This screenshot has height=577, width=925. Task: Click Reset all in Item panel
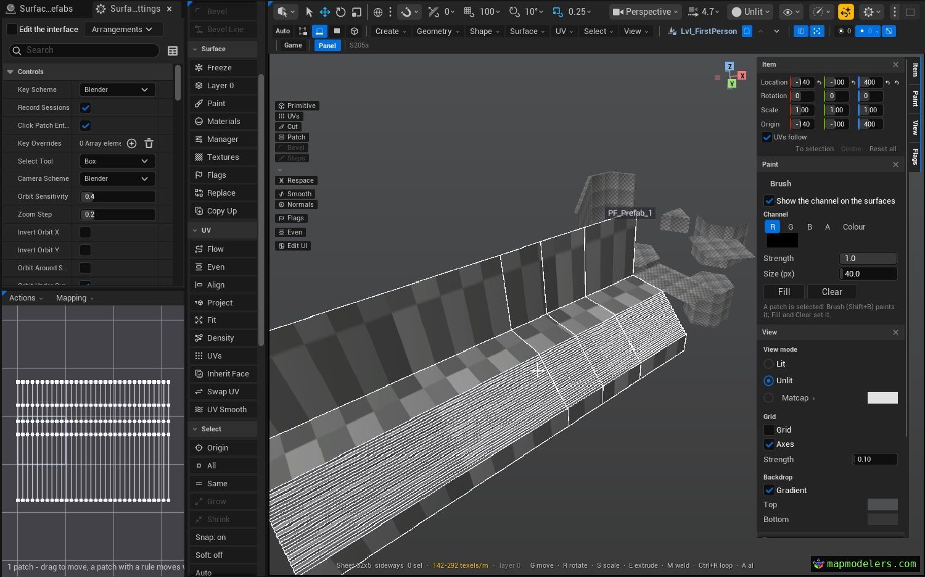882,149
